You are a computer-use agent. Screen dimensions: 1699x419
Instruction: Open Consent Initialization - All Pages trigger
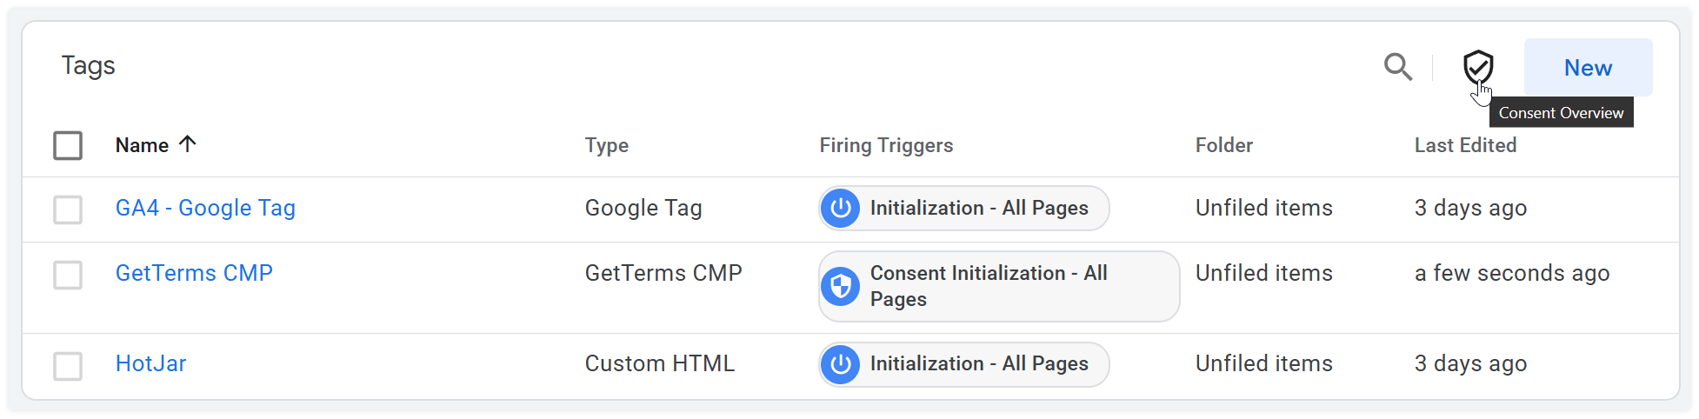coord(999,286)
